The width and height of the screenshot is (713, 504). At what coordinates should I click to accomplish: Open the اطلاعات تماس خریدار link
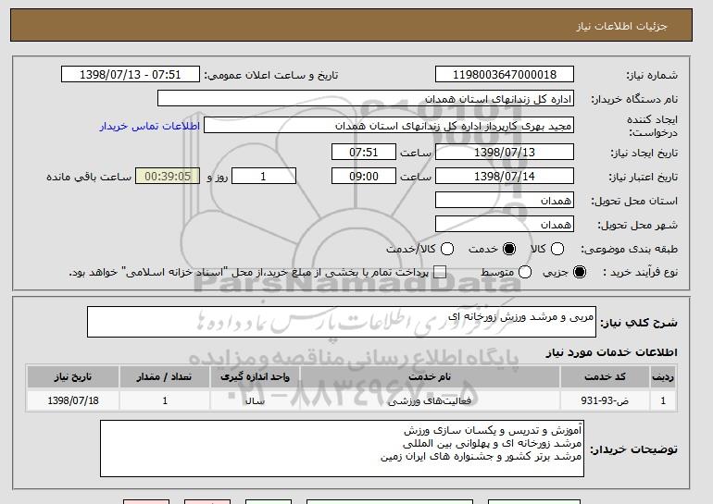click(150, 126)
